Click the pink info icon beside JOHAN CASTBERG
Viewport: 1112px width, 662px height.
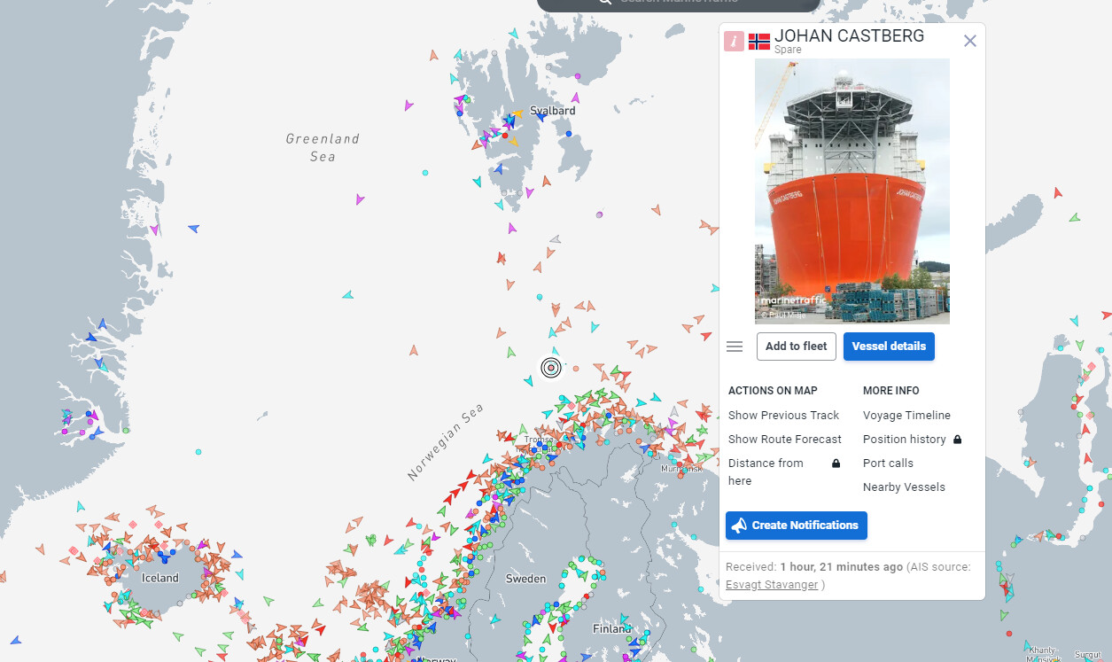pyautogui.click(x=734, y=42)
